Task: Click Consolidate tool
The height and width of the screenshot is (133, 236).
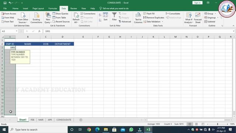Action: [173, 14]
